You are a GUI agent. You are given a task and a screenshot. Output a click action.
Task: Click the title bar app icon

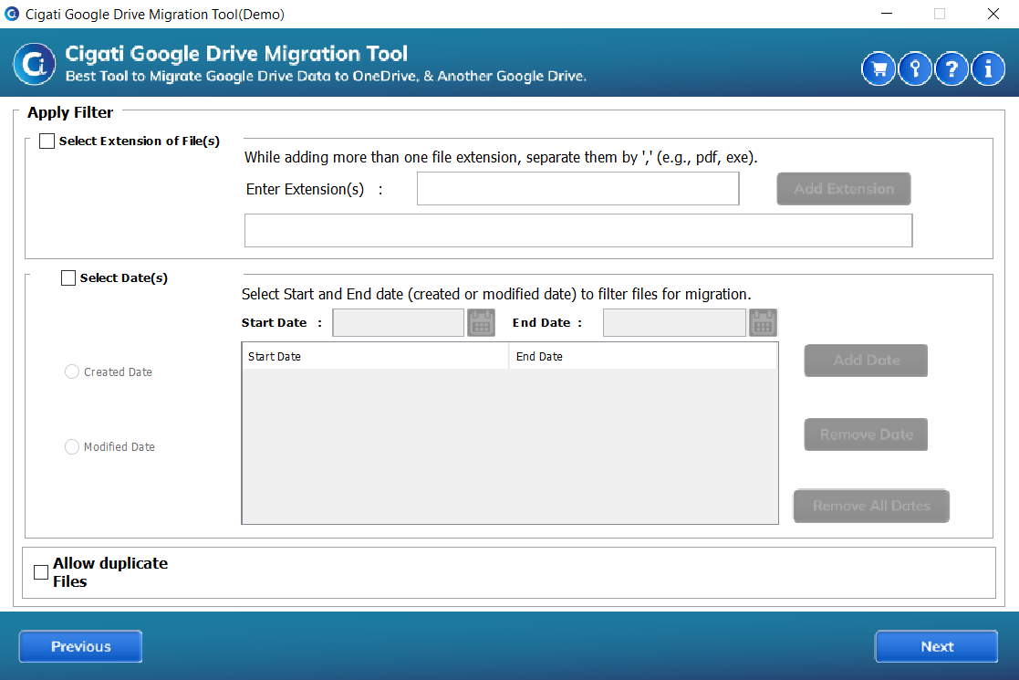(x=12, y=14)
